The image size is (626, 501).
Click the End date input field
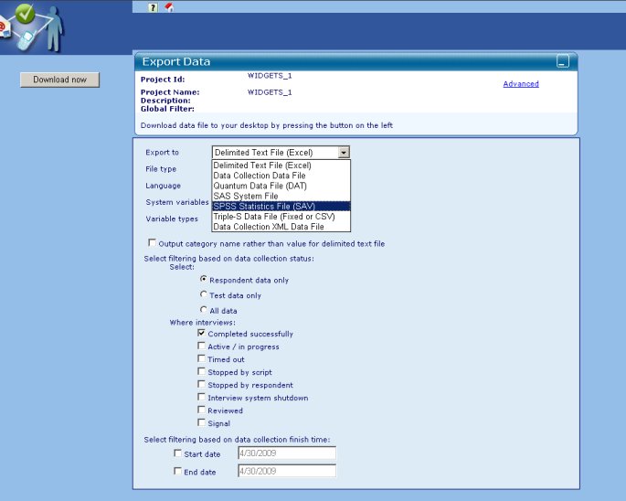click(287, 471)
